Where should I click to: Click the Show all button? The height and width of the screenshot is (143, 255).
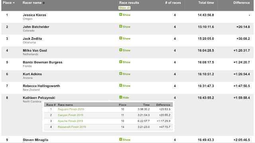(x=124, y=8)
